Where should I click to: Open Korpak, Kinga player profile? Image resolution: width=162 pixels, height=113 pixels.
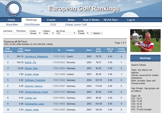(32, 74)
